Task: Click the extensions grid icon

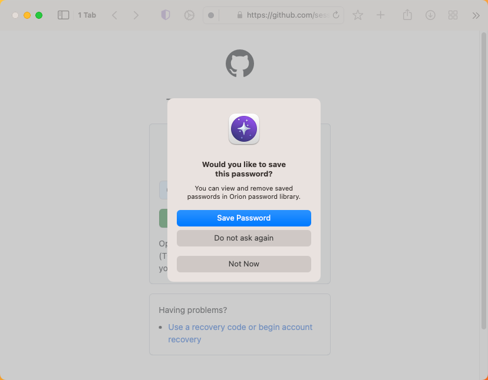Action: click(x=453, y=15)
